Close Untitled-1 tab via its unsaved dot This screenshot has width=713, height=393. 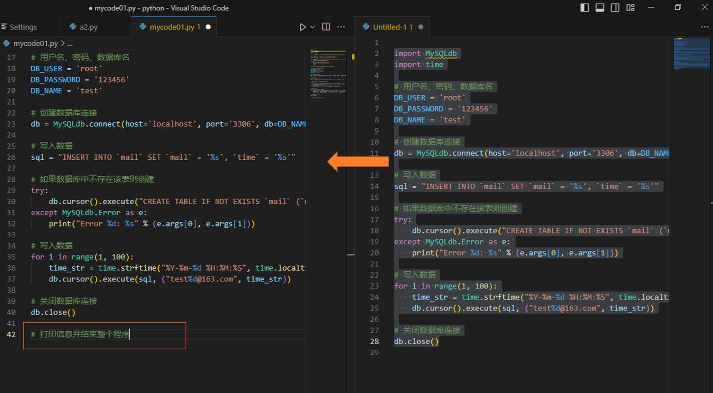pos(421,27)
